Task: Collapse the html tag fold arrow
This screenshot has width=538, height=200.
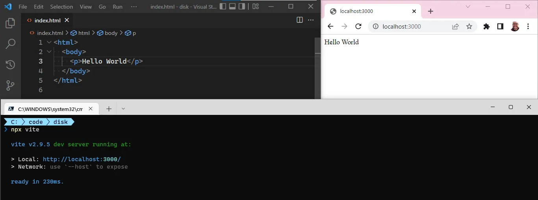Action: coord(49,42)
